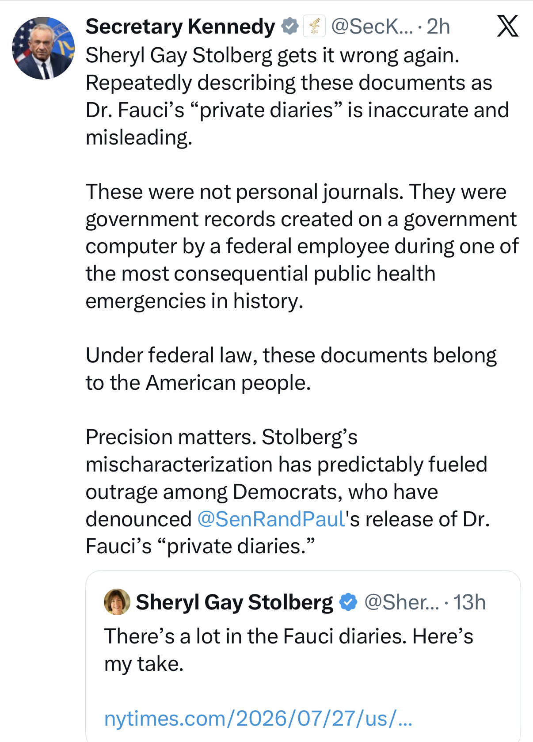Click the 13h quoted post timestamp
Screen dimensions: 533x742
pyautogui.click(x=469, y=602)
